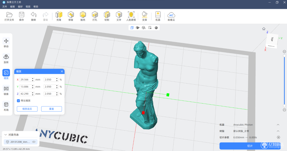287x151 pixels.
Task: Select the 镜像 (Mirror) sidebar tool
Action: (6, 90)
